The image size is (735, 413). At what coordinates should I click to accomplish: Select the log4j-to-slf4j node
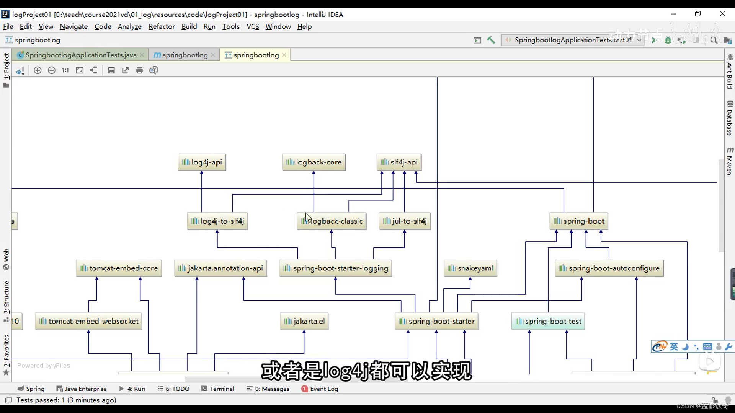[x=217, y=221]
